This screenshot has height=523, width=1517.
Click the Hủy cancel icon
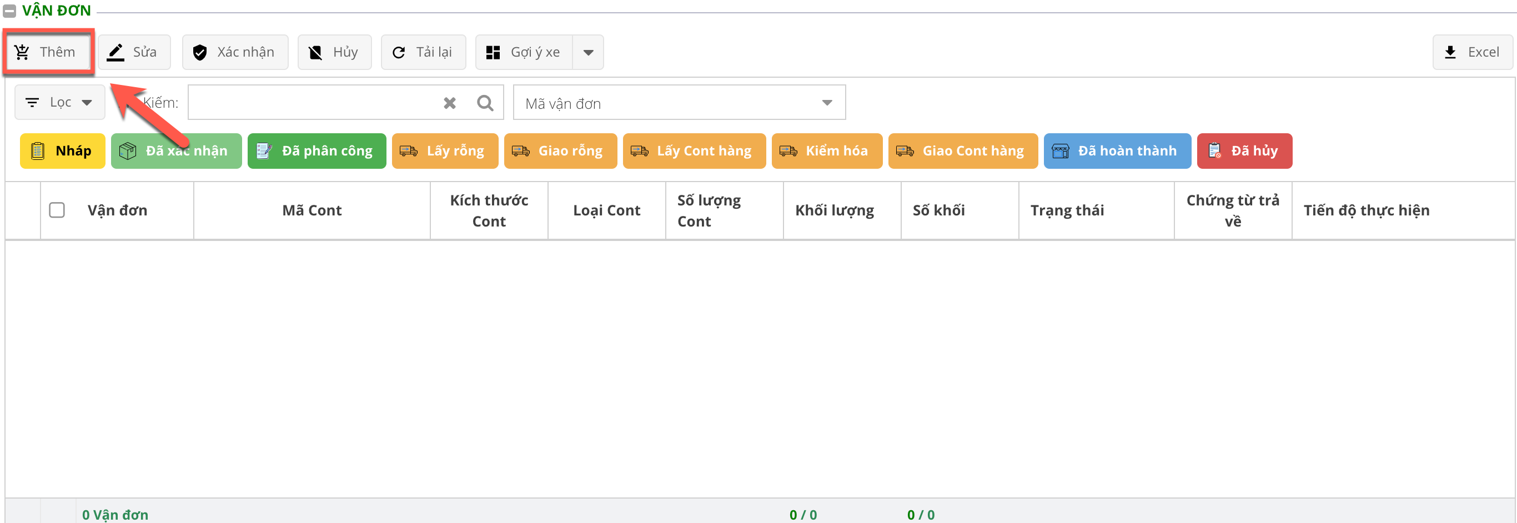(315, 52)
